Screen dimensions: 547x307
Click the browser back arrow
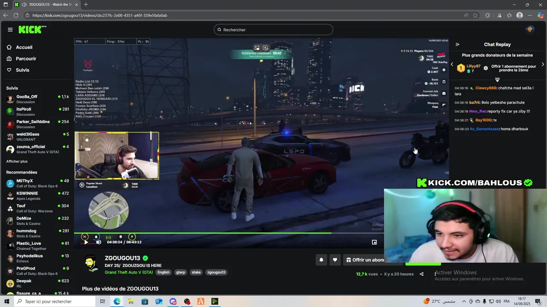click(x=6, y=15)
